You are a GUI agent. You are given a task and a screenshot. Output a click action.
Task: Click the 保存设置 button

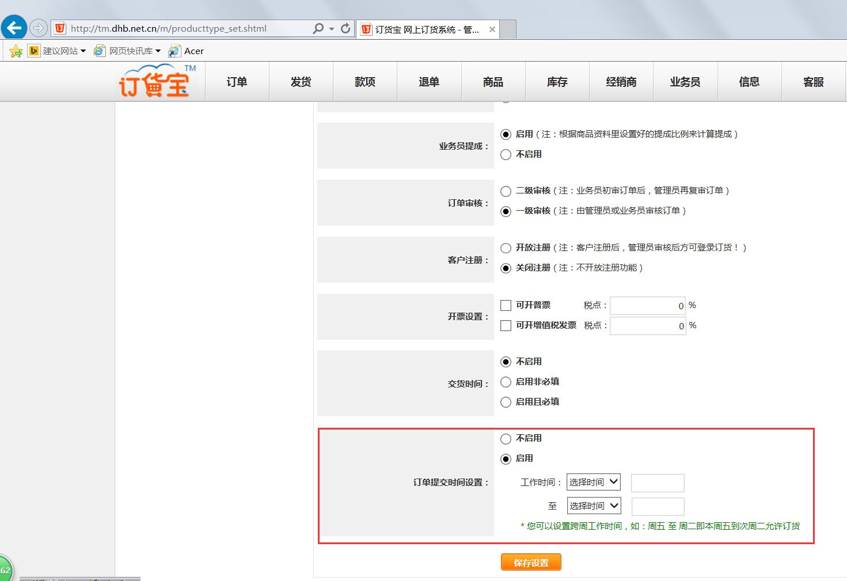tap(530, 563)
